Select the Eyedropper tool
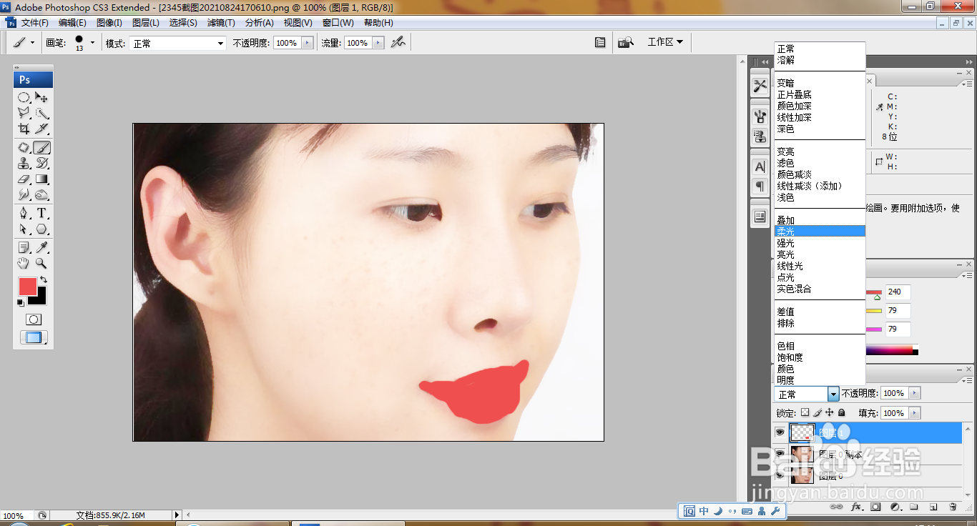The image size is (977, 526). point(42,248)
